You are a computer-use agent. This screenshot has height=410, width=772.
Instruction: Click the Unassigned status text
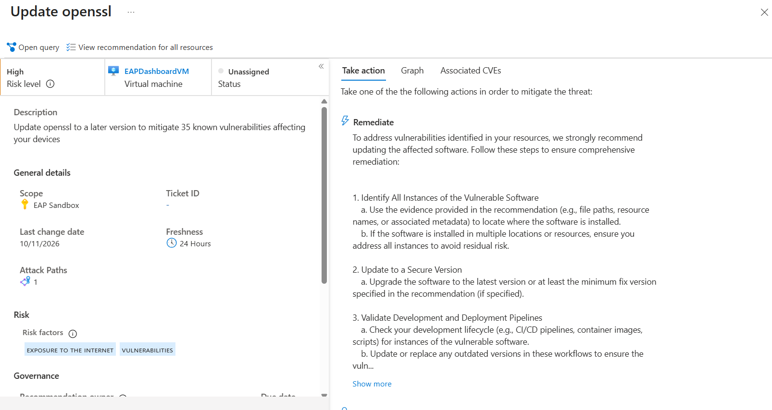click(249, 72)
